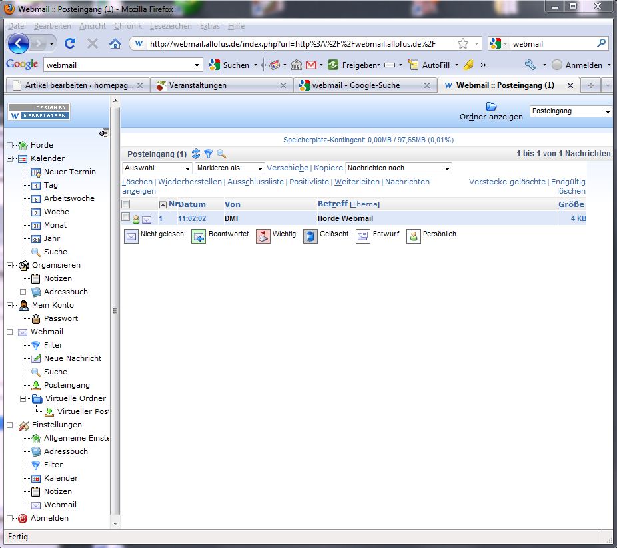Click the Neue Nachricht compose icon
The height and width of the screenshot is (548, 617).
36,358
